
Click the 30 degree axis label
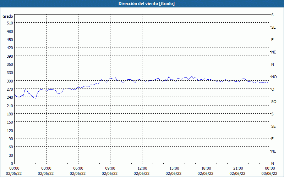pos(11,155)
